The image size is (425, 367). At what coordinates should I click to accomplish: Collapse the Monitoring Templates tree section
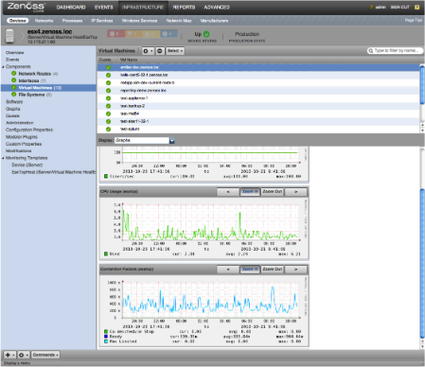pyautogui.click(x=3, y=158)
